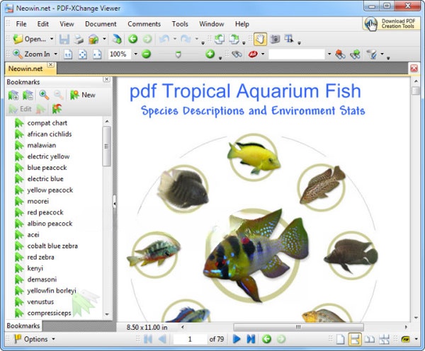Screen dimensions: 425x351
Task: Open the File menu
Action: coord(21,24)
